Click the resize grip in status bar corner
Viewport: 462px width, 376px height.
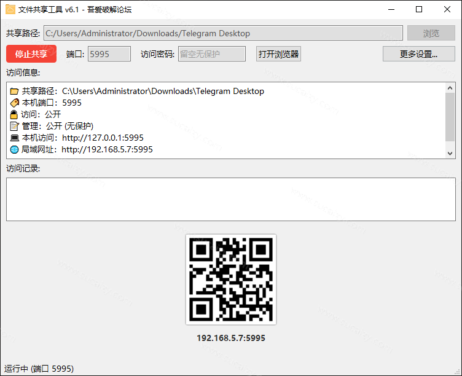(x=457, y=372)
